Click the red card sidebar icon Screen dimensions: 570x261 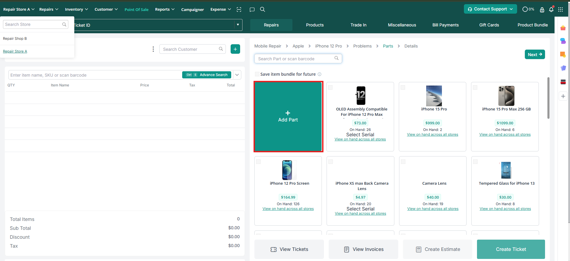563,82
